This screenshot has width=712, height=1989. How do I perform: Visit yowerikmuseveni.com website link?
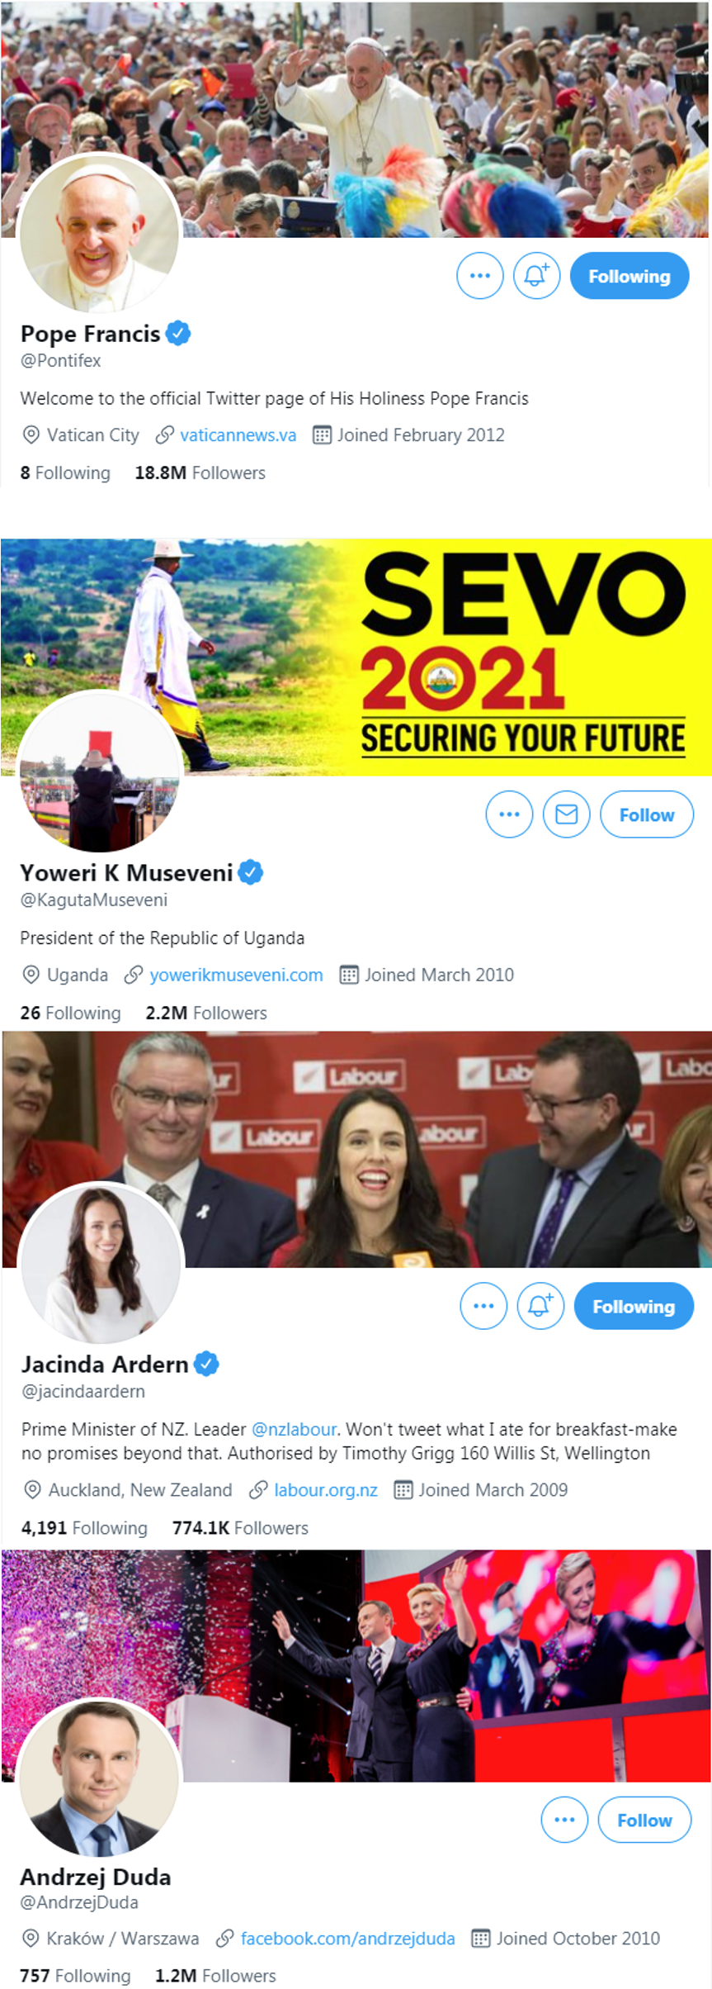pyautogui.click(x=236, y=975)
